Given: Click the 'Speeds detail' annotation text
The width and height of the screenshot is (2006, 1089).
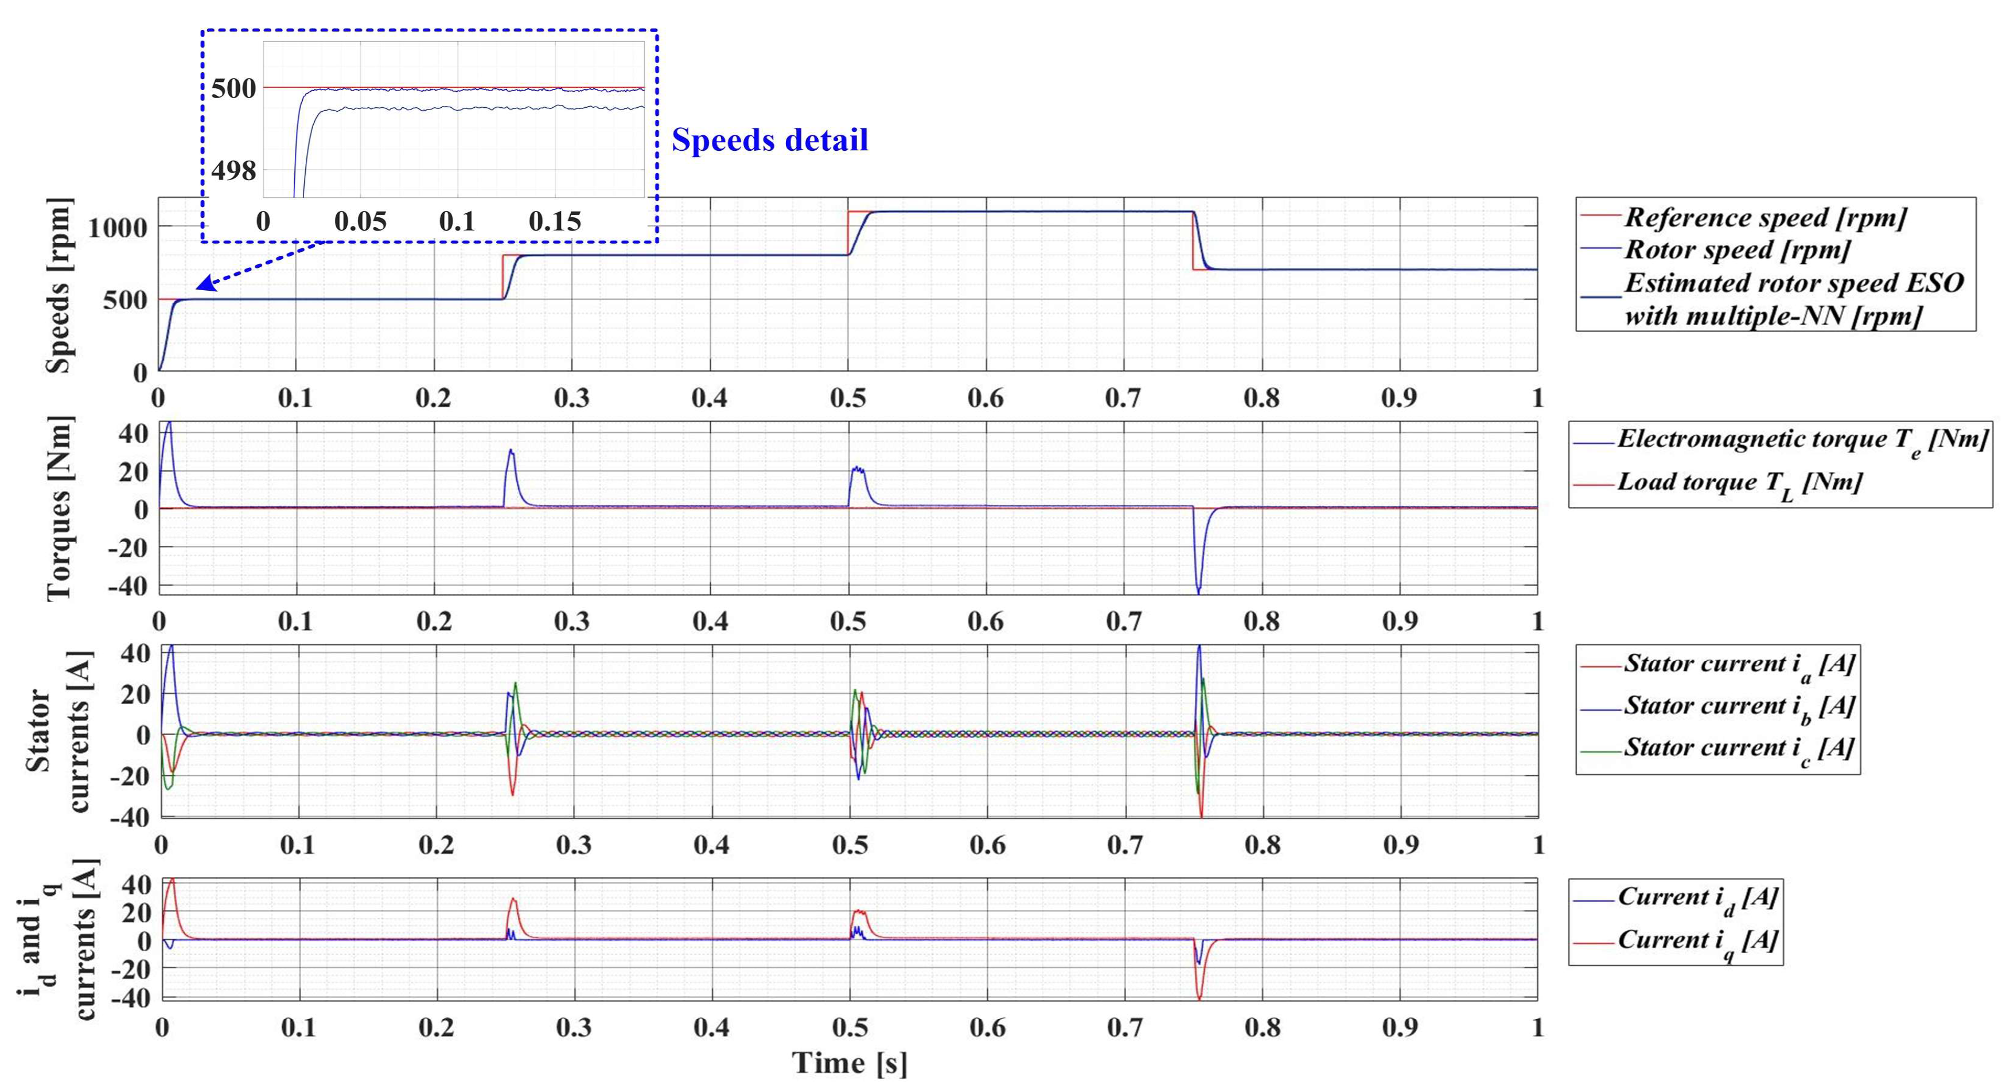Looking at the screenshot, I should 769,140.
